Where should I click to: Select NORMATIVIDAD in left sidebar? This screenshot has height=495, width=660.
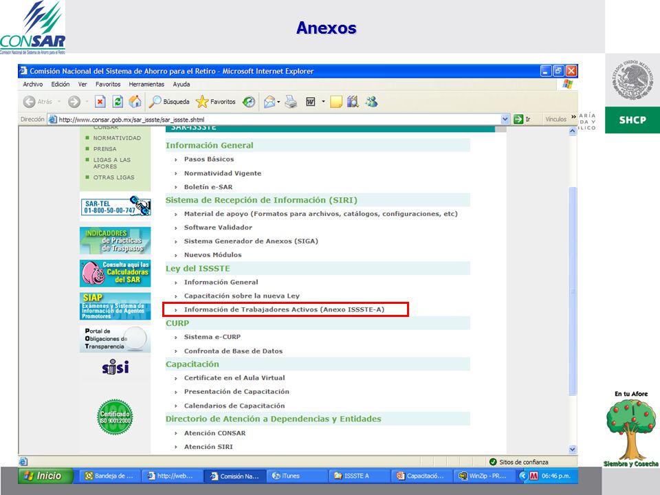coord(117,138)
